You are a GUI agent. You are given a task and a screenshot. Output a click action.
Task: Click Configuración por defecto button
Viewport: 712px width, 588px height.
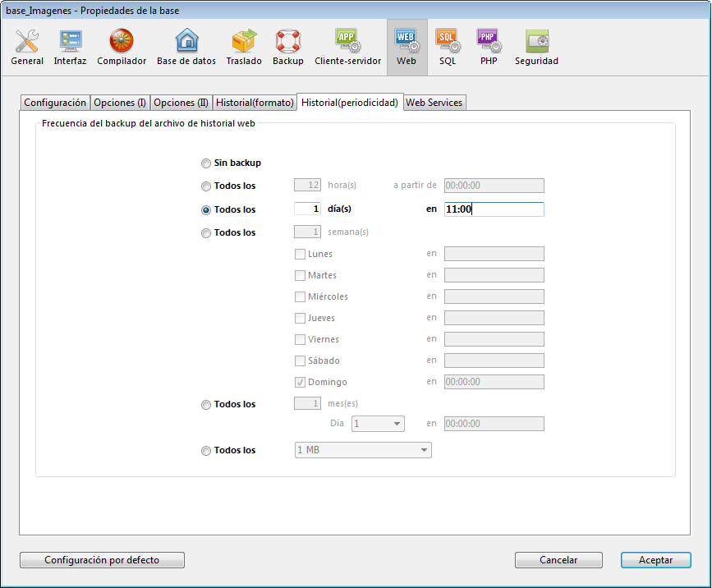[x=102, y=560]
